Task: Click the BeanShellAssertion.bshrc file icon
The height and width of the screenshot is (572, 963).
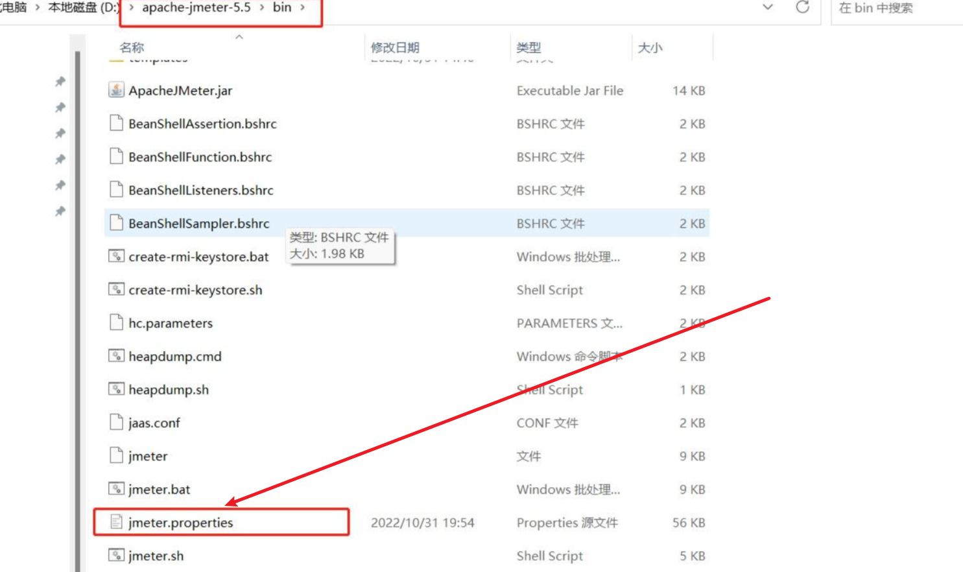Action: 116,123
